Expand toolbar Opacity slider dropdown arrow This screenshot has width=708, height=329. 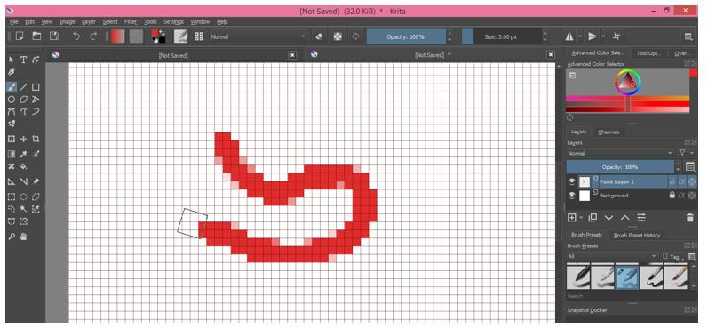457,36
